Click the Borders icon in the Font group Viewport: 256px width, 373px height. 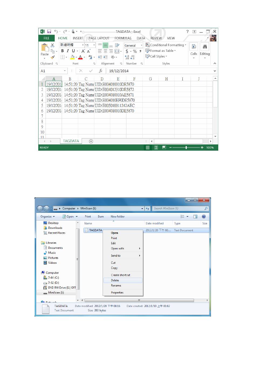point(63,57)
